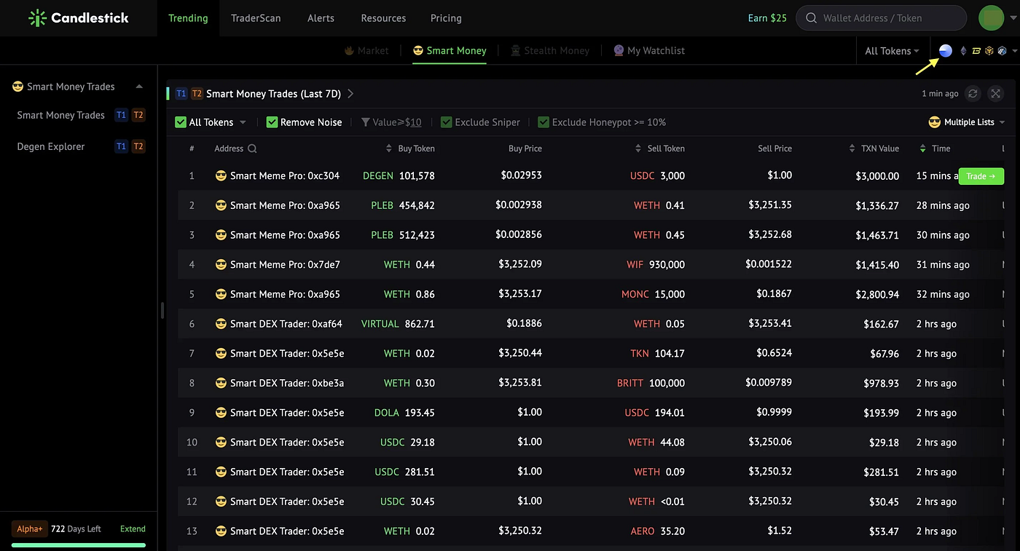Switch to the My Watchlist tab
1020x551 pixels.
tap(649, 51)
